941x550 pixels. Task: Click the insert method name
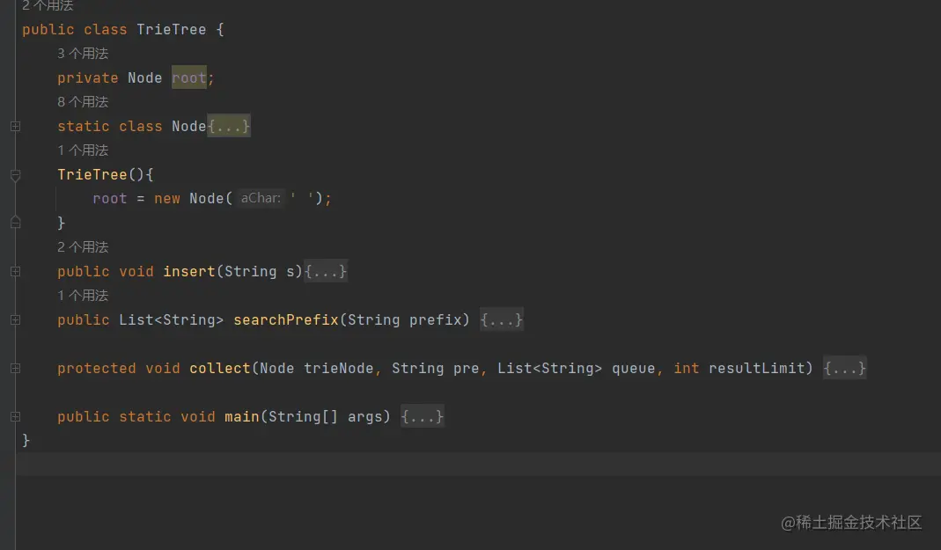pyautogui.click(x=189, y=271)
